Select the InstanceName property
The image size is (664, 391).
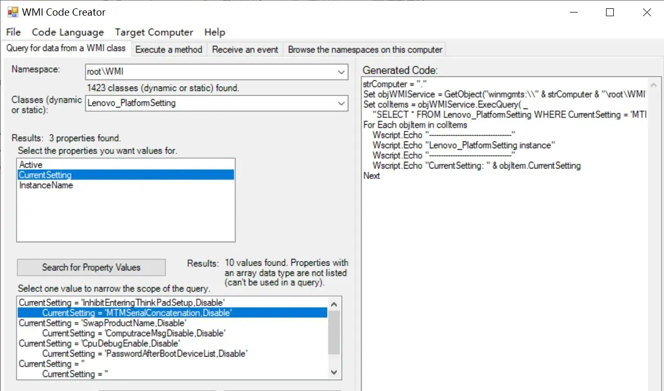pos(125,185)
